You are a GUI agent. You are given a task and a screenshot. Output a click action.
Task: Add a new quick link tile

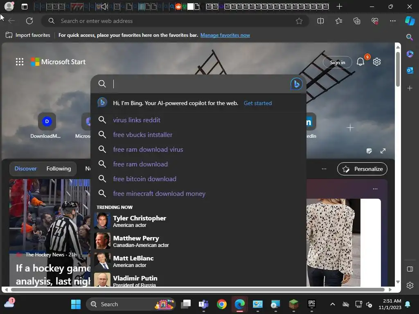tap(350, 128)
